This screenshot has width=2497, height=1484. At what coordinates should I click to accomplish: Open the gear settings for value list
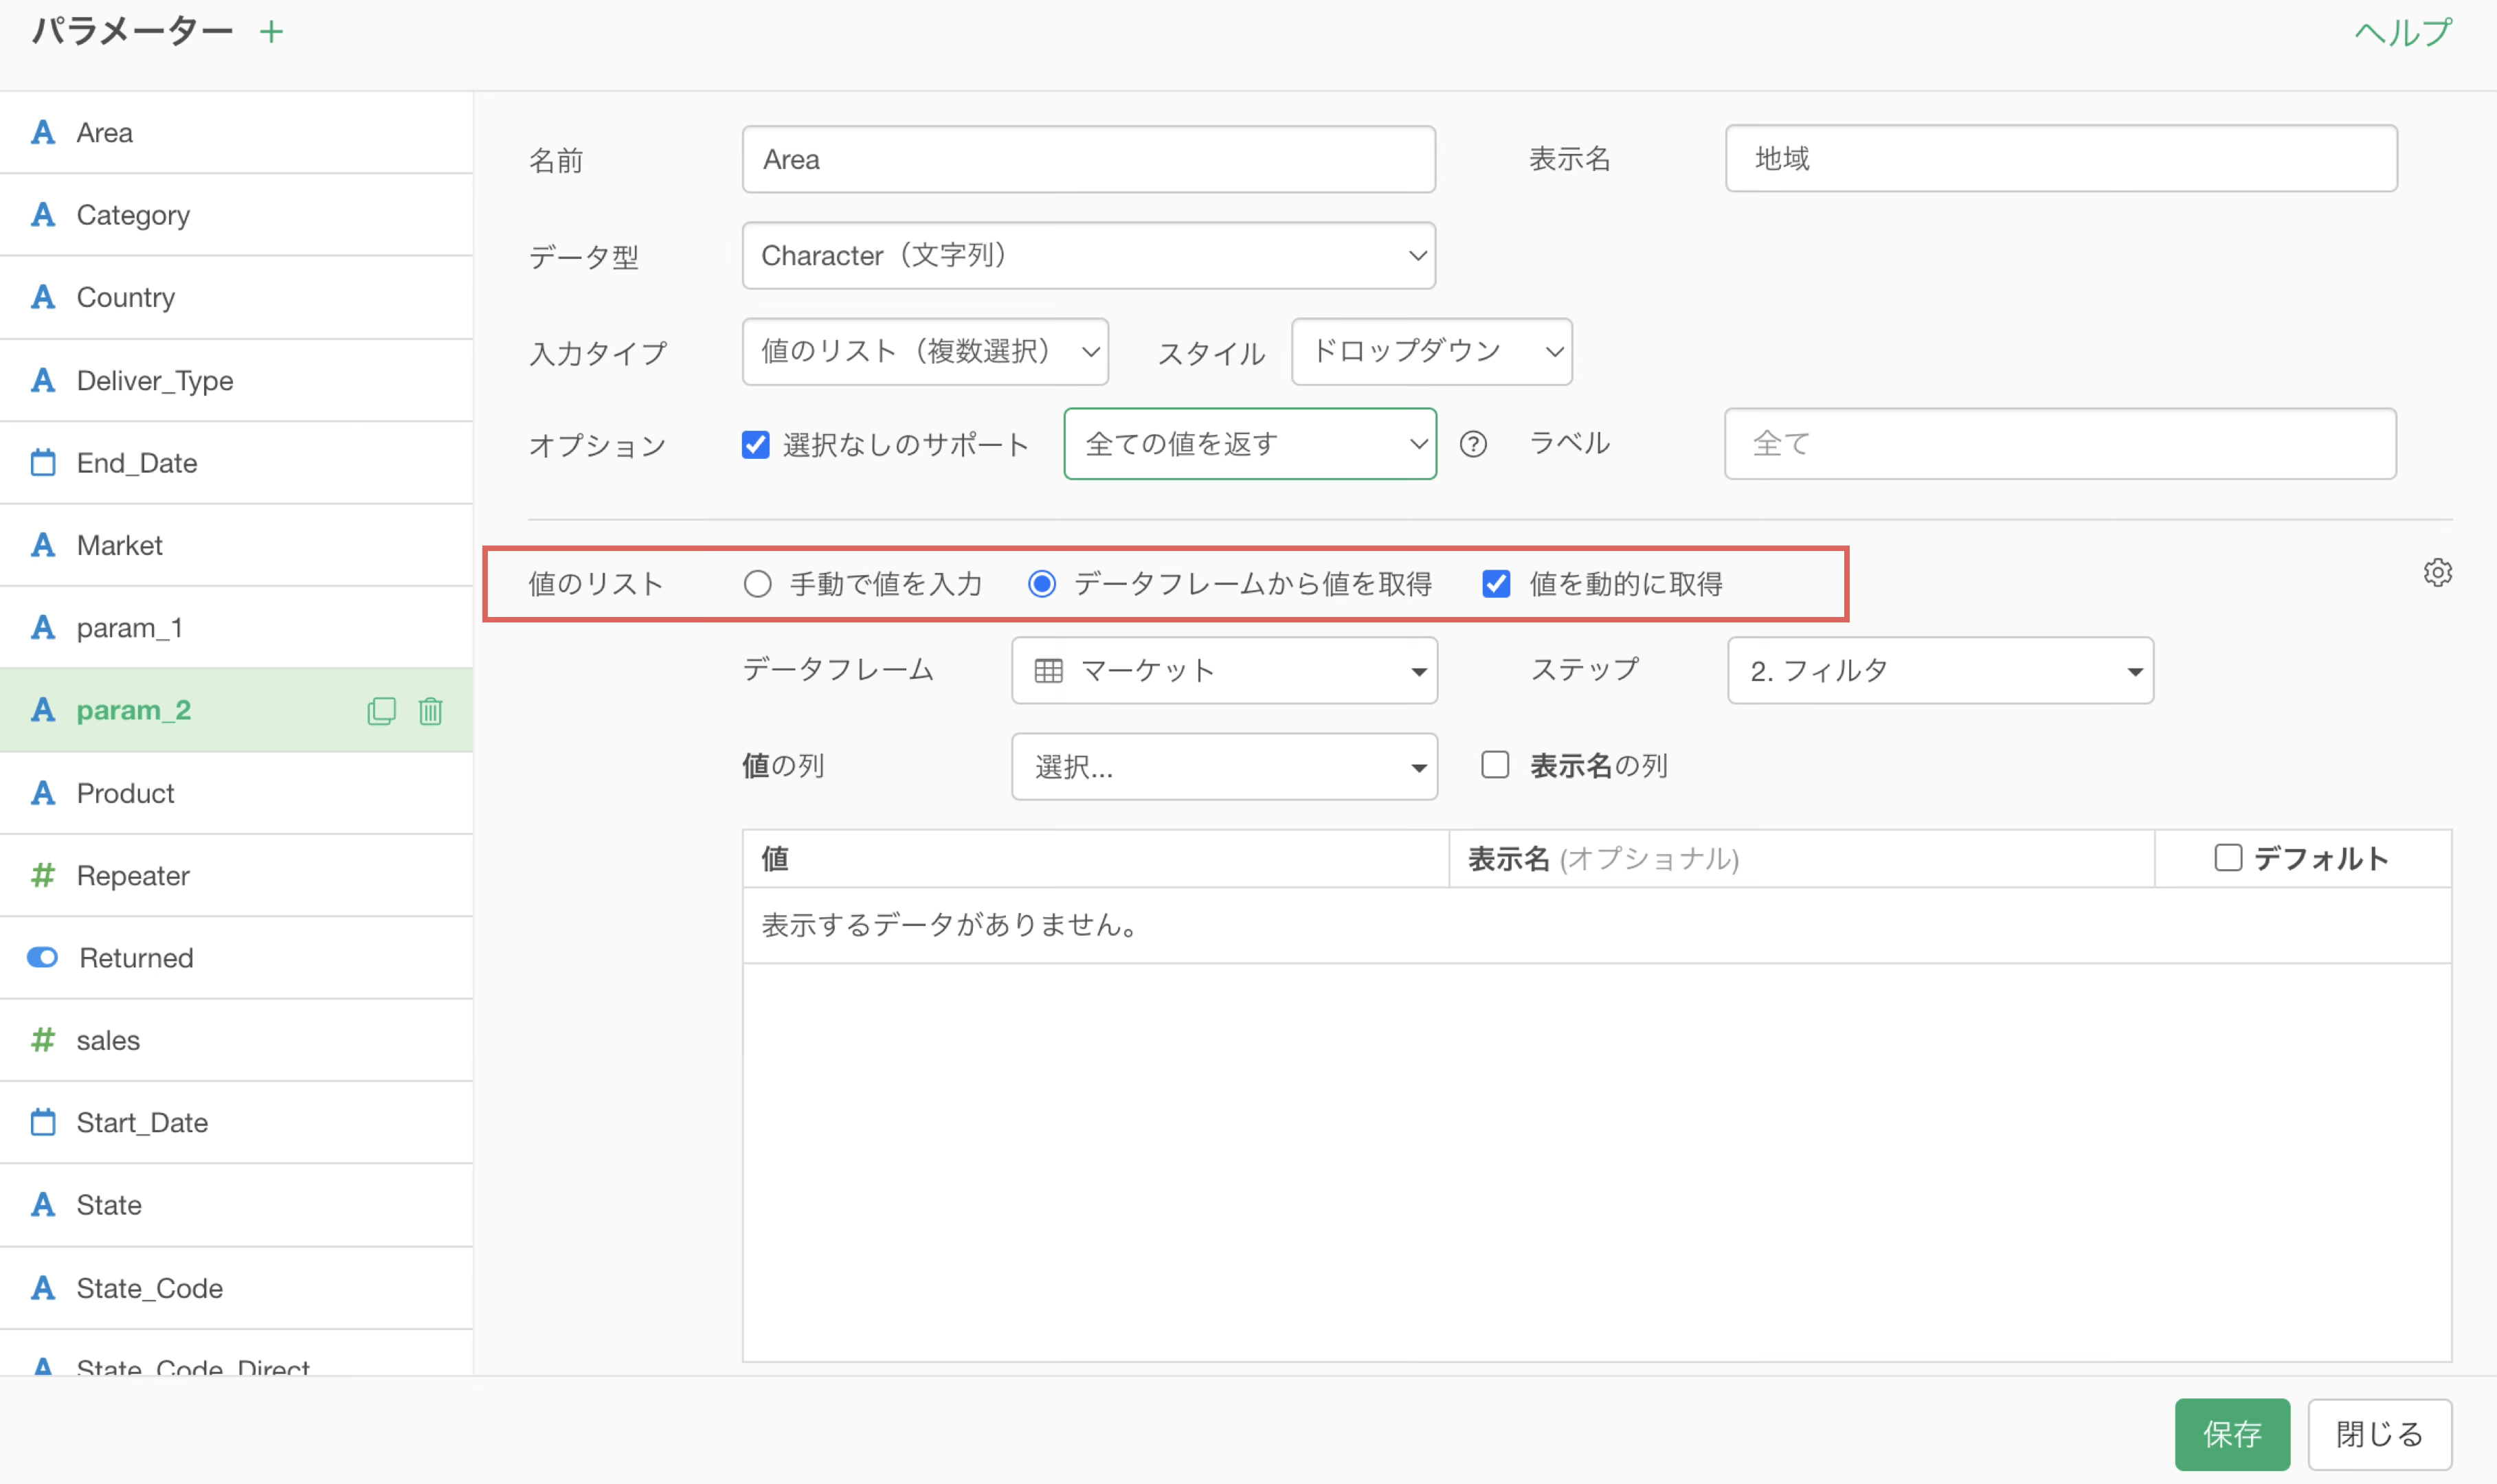[2437, 573]
